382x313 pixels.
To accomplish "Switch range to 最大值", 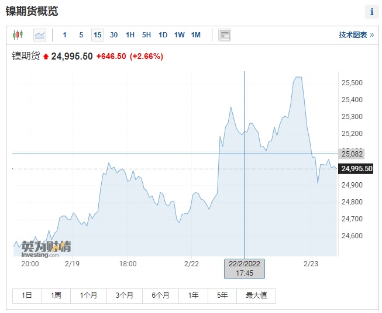I will (x=256, y=295).
